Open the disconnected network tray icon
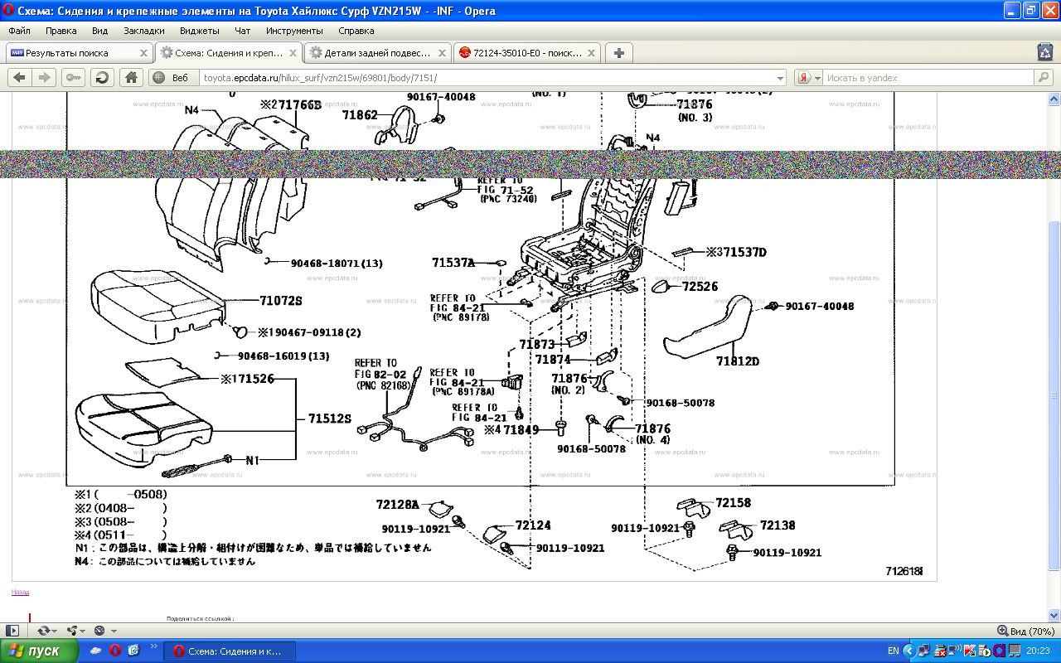This screenshot has height=663, width=1061. pyautogui.click(x=939, y=651)
